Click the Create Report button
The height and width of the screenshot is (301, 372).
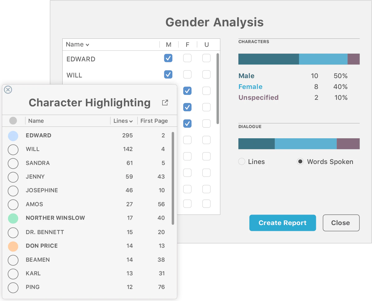[283, 223]
